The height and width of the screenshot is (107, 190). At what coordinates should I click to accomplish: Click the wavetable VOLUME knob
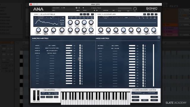[91, 30]
